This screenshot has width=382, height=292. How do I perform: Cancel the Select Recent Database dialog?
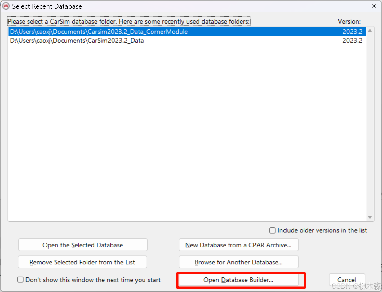[347, 280]
